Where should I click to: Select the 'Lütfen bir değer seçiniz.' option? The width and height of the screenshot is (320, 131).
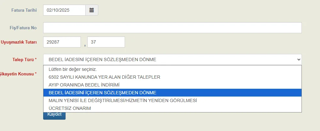point(73,69)
